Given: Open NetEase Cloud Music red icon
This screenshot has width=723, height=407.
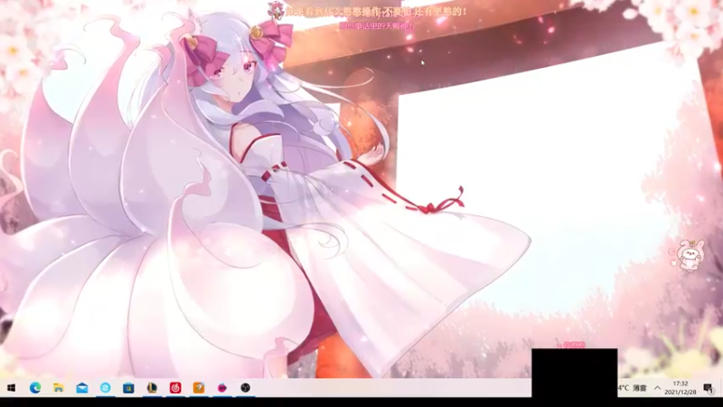Looking at the screenshot, I should (175, 388).
